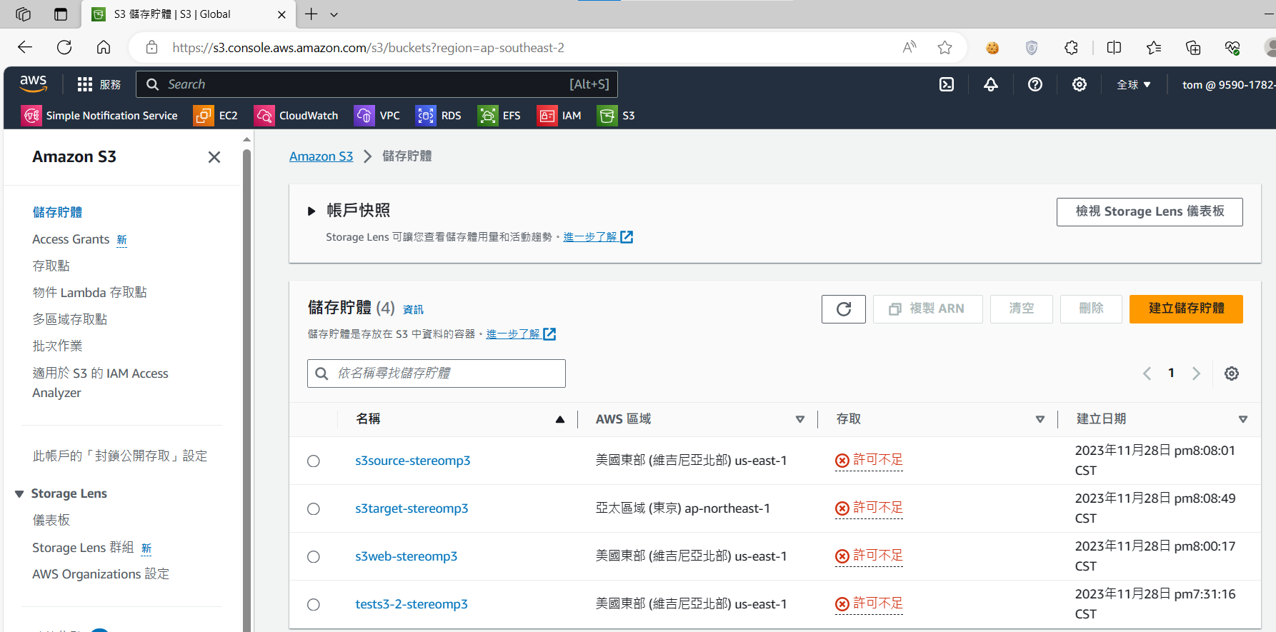
Task: Focus the AWS top Search box
Action: coord(377,84)
